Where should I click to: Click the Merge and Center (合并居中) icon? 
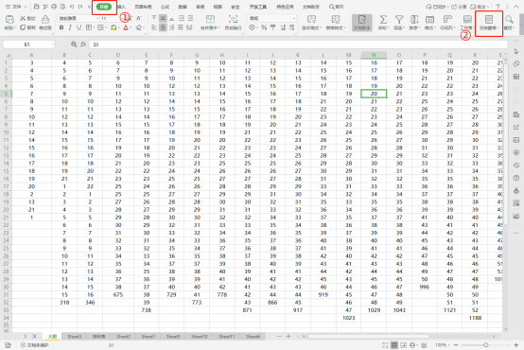point(210,19)
